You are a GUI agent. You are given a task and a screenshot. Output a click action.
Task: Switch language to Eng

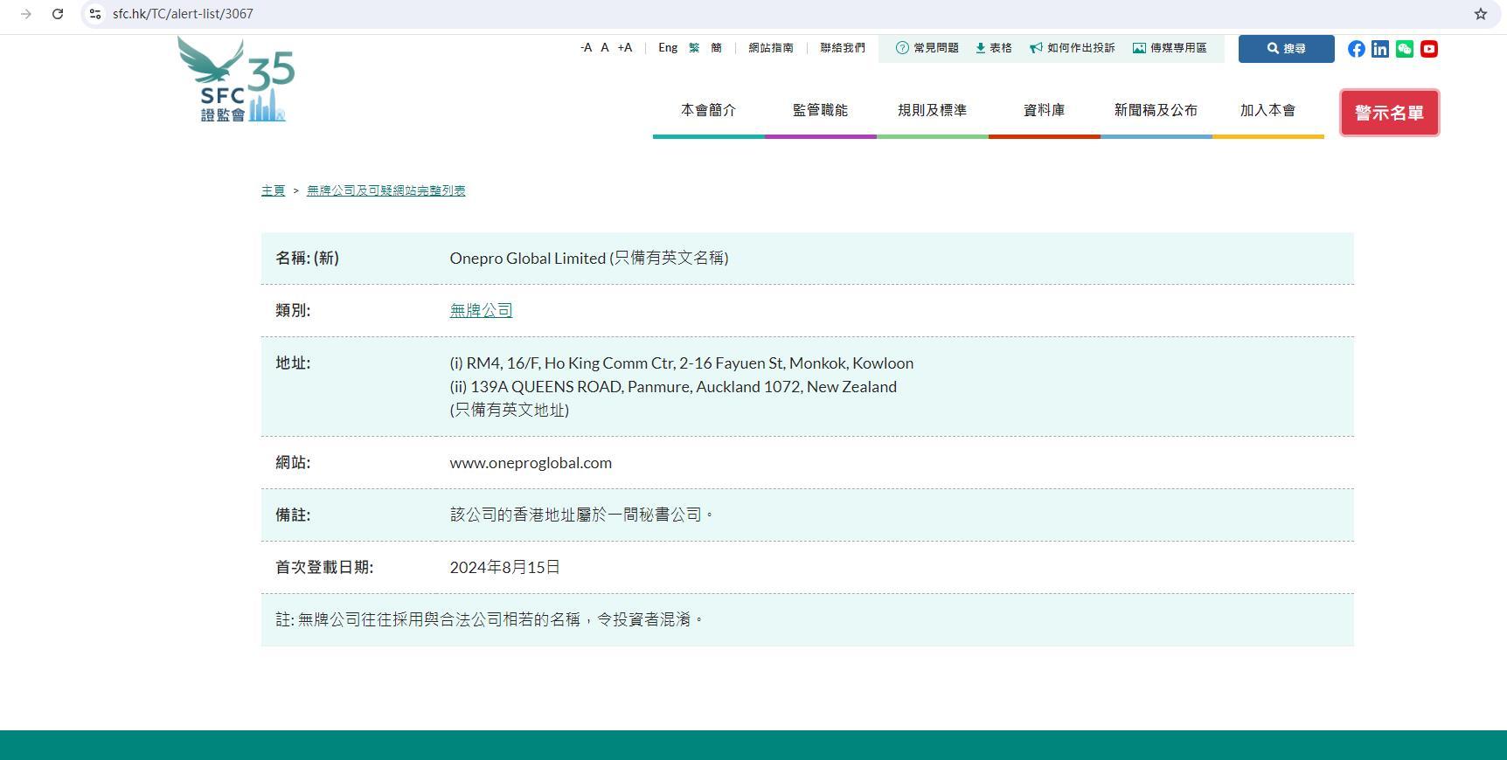pyautogui.click(x=668, y=48)
